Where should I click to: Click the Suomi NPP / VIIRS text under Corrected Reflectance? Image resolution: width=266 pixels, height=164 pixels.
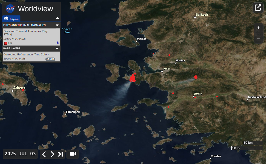click(15, 59)
